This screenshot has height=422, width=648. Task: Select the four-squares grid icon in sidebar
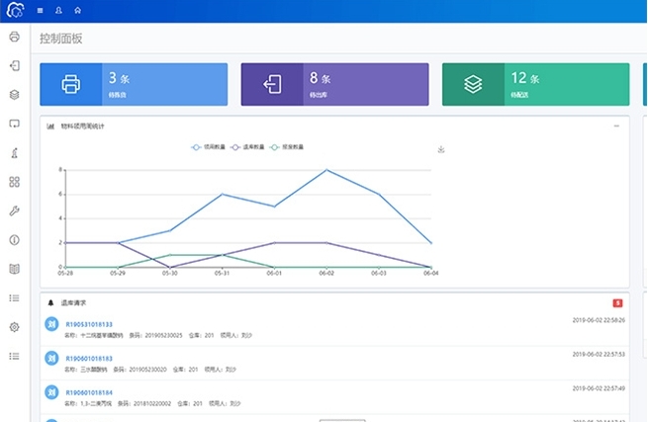click(14, 182)
